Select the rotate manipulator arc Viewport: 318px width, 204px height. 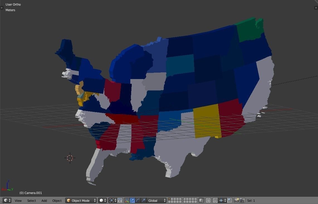coord(138,201)
